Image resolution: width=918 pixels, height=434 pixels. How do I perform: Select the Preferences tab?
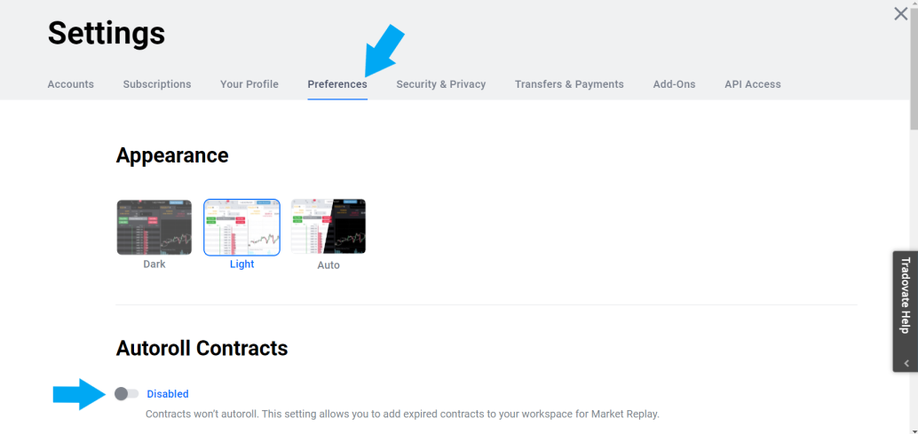coord(337,84)
